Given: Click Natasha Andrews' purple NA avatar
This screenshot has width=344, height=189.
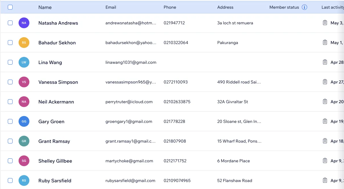Looking at the screenshot, I should click(x=24, y=23).
